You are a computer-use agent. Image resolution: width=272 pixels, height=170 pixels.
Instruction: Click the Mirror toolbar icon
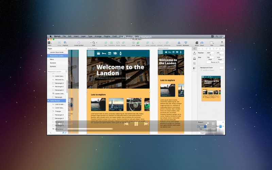point(197,44)
